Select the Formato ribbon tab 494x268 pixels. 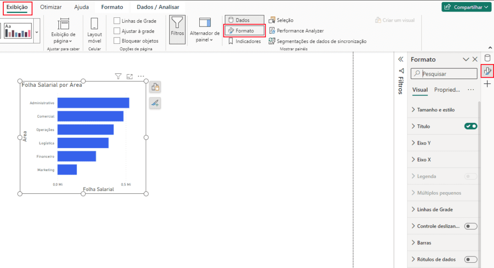(x=112, y=7)
